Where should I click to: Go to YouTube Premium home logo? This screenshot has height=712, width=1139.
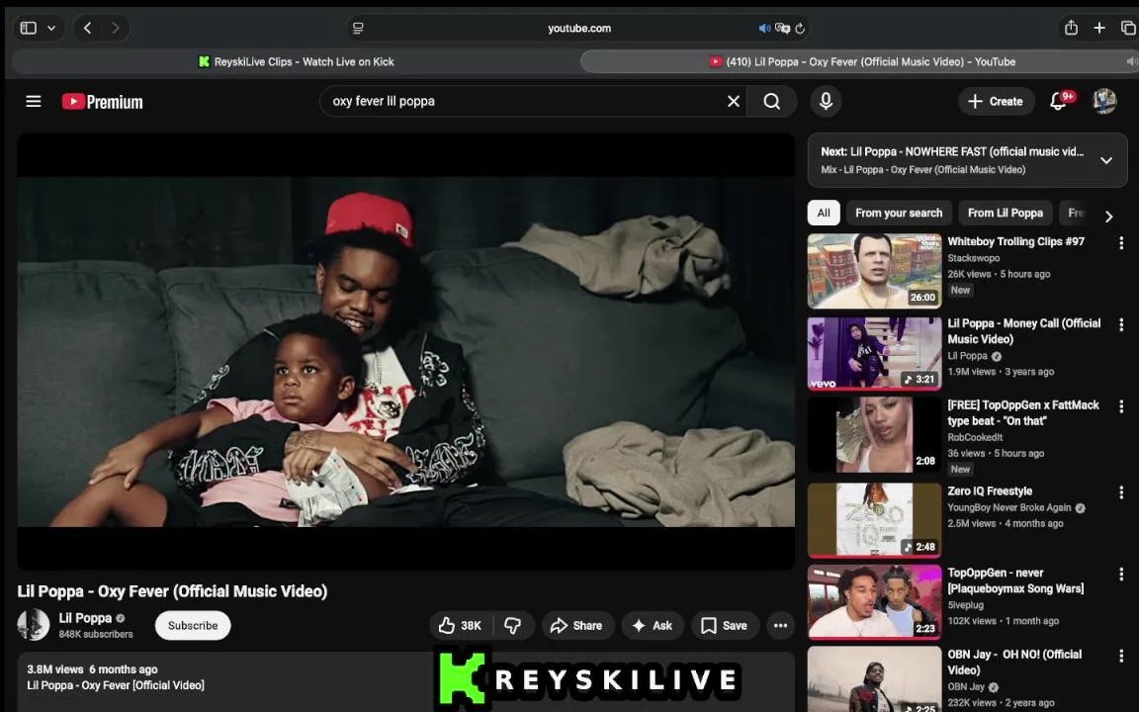point(103,102)
